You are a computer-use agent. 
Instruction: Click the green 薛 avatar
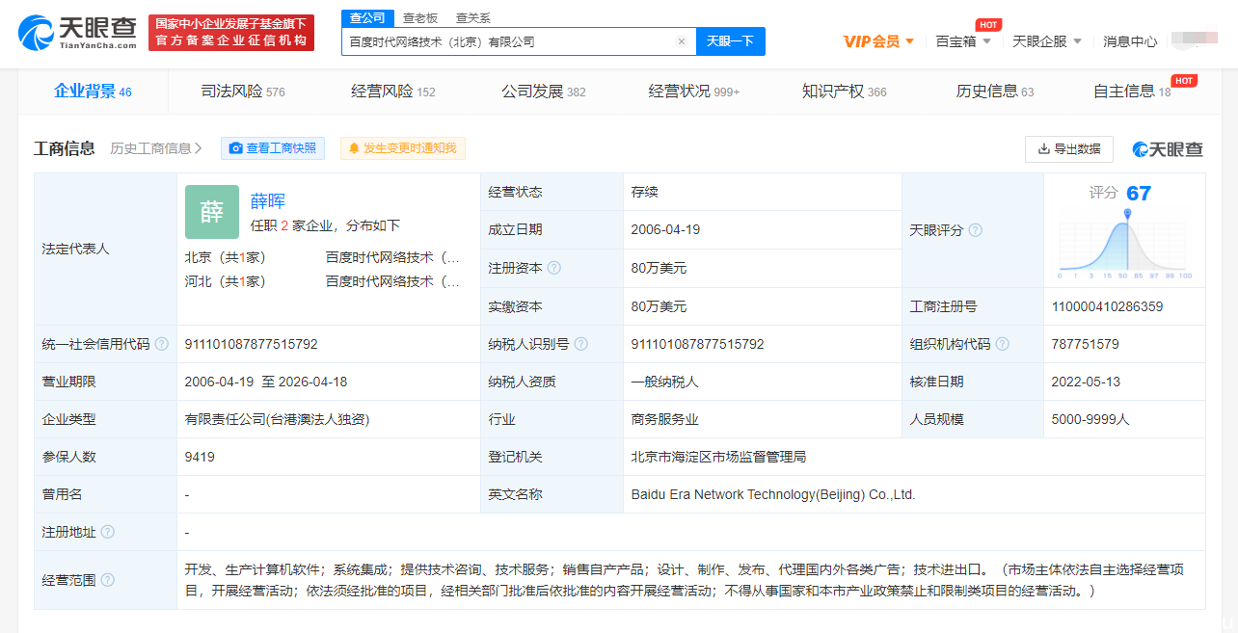(x=212, y=212)
